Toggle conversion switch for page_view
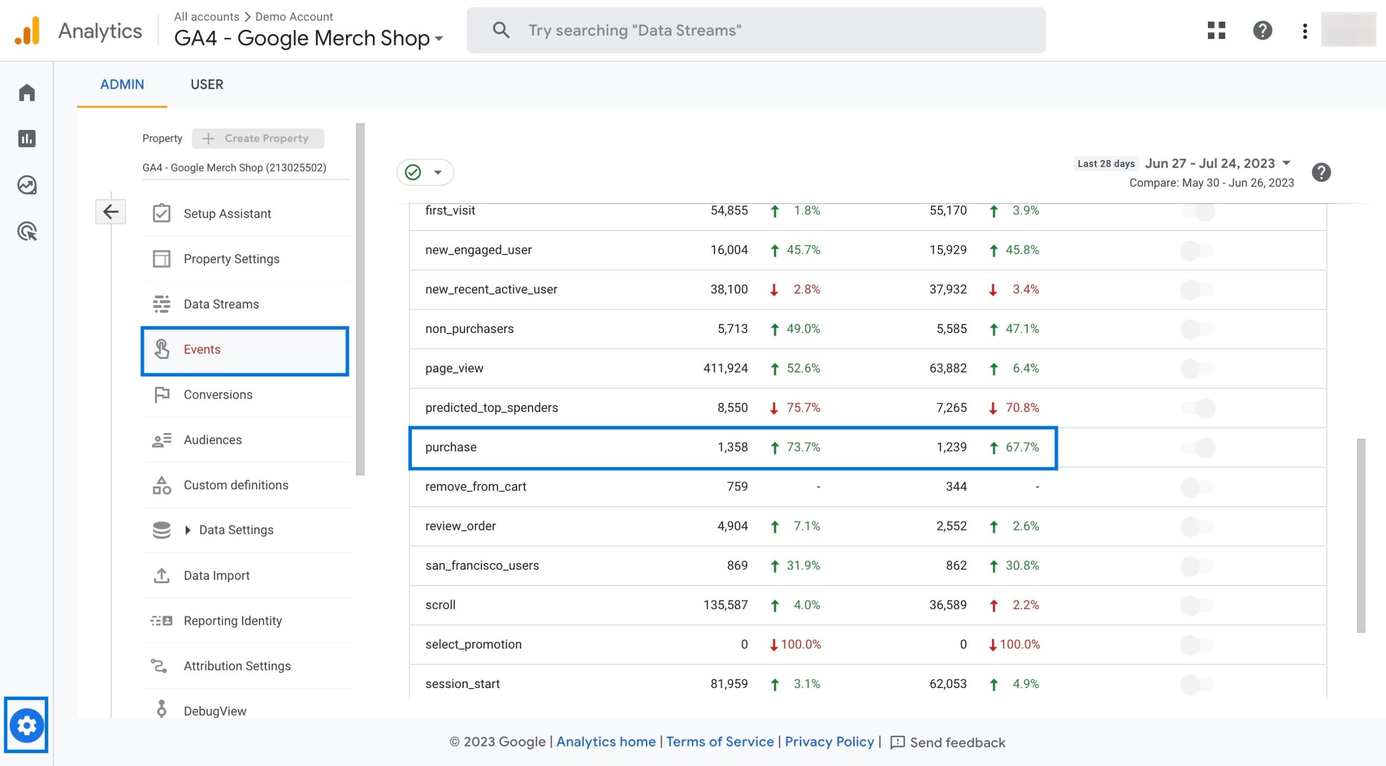1386x766 pixels. click(x=1197, y=369)
